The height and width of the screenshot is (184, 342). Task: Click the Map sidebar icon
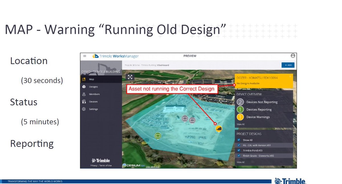pyautogui.click(x=84, y=79)
